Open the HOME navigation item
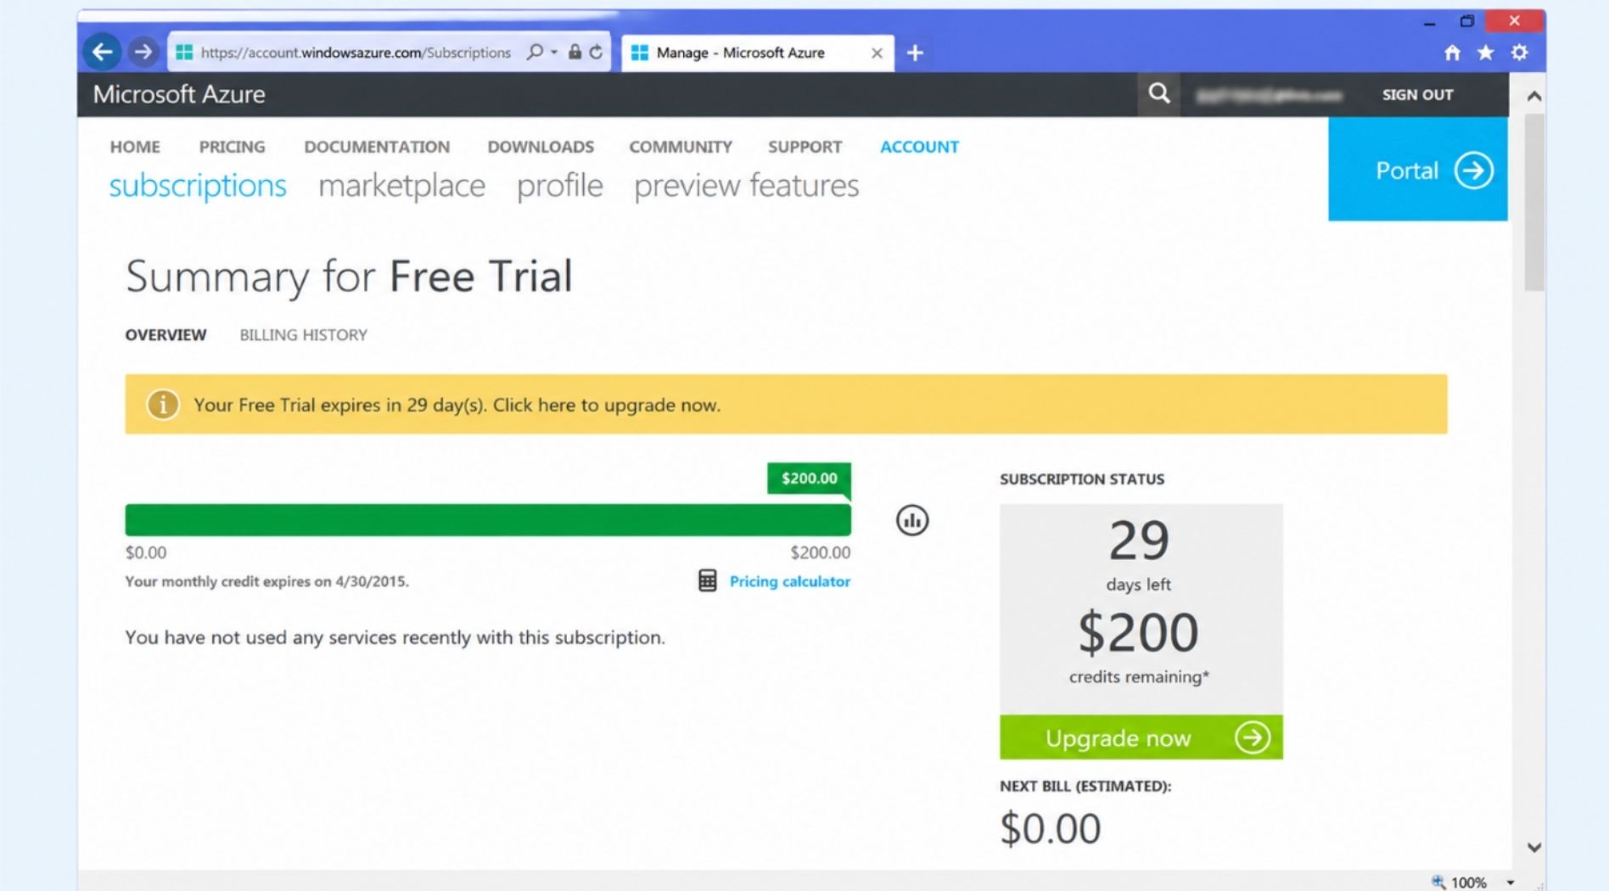Screen dimensions: 1609x891 coord(135,147)
